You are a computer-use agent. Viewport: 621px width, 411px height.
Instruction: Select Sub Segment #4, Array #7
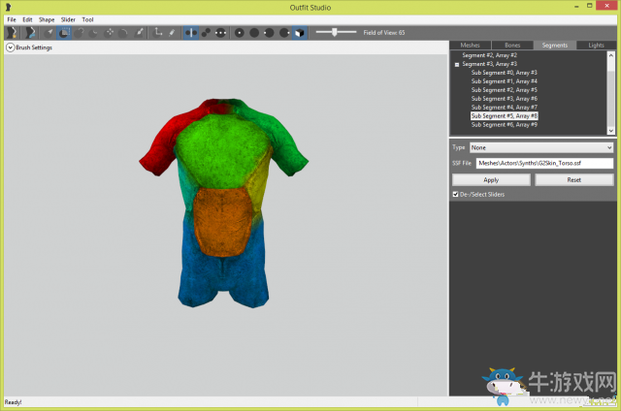[505, 108]
